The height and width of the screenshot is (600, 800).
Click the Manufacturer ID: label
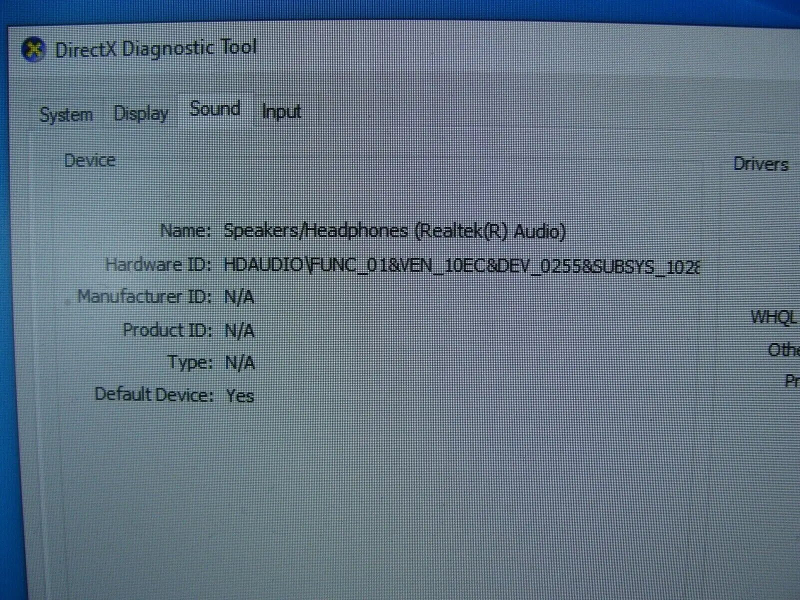(x=144, y=296)
